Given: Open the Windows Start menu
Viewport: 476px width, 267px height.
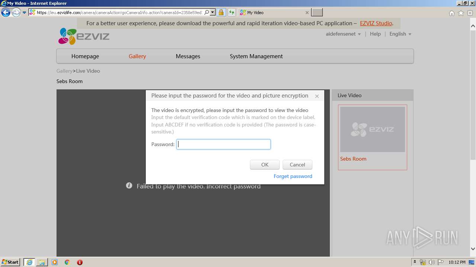Looking at the screenshot, I should coord(10,262).
